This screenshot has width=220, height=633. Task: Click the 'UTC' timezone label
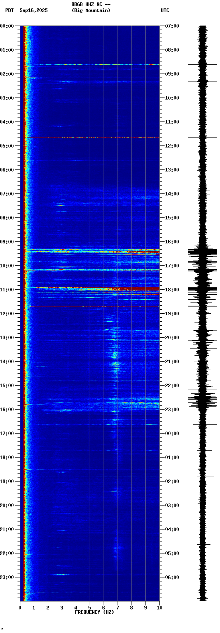click(165, 10)
